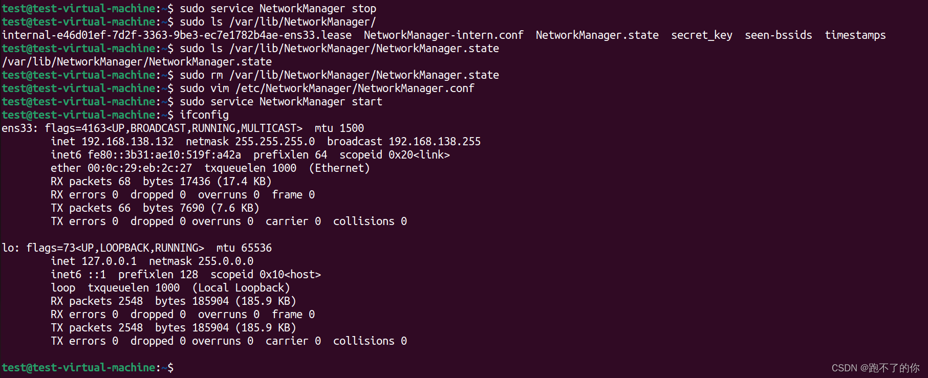
Task: Click the seen-bssids entry
Action: tap(779, 35)
